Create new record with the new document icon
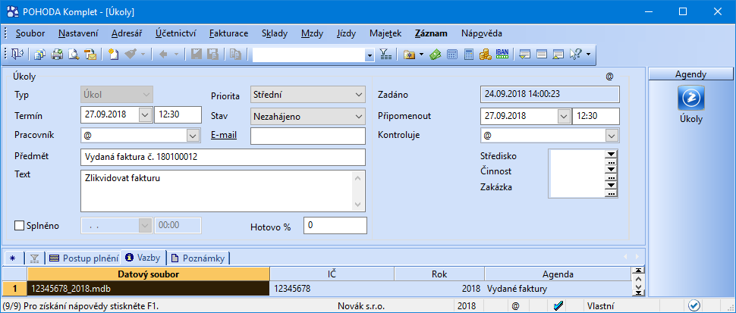 tap(113, 55)
